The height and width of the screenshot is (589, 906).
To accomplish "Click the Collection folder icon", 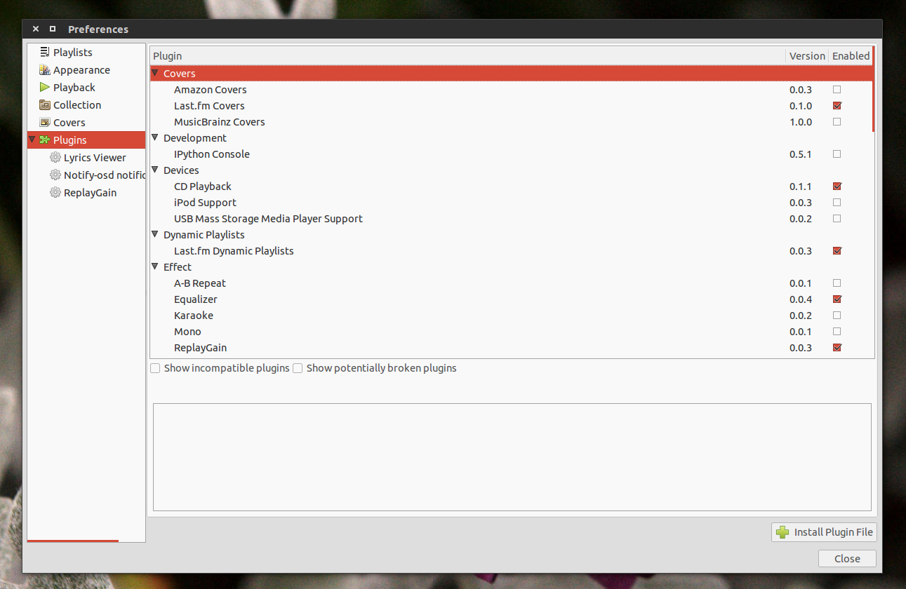I will (x=45, y=104).
